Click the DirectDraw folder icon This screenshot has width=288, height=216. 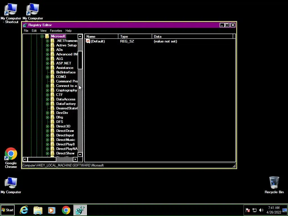(52, 131)
